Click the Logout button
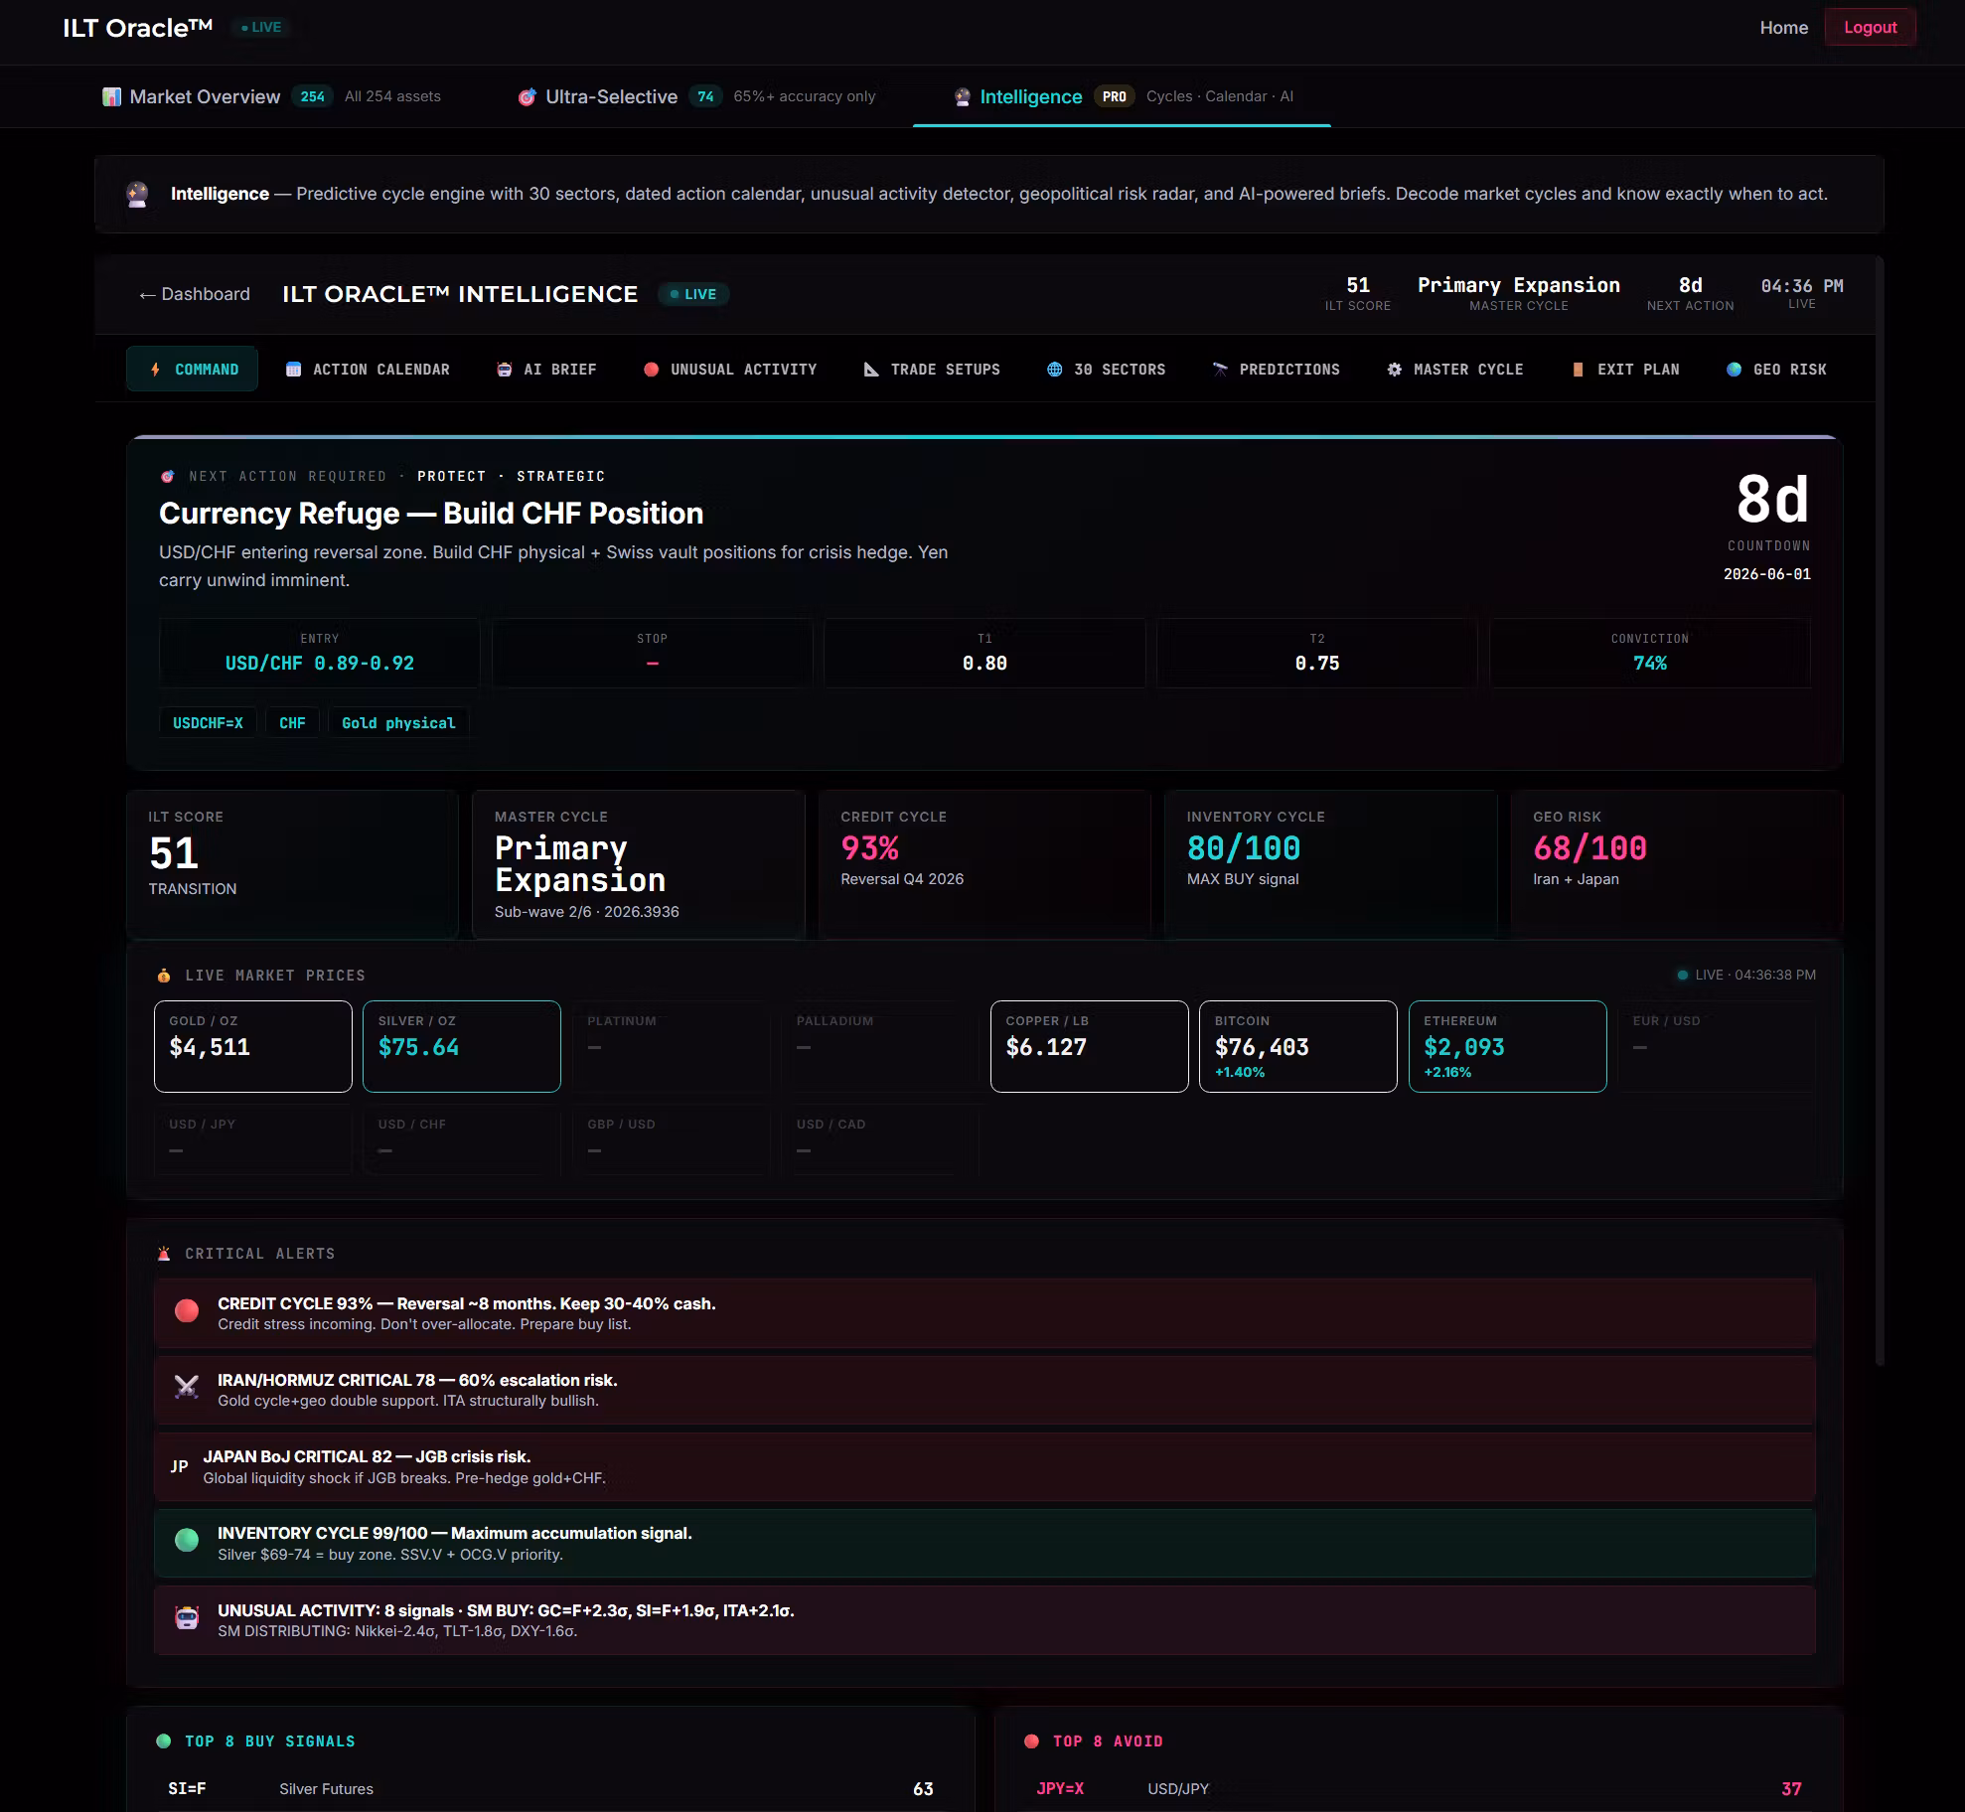The image size is (1965, 1812). (1870, 28)
